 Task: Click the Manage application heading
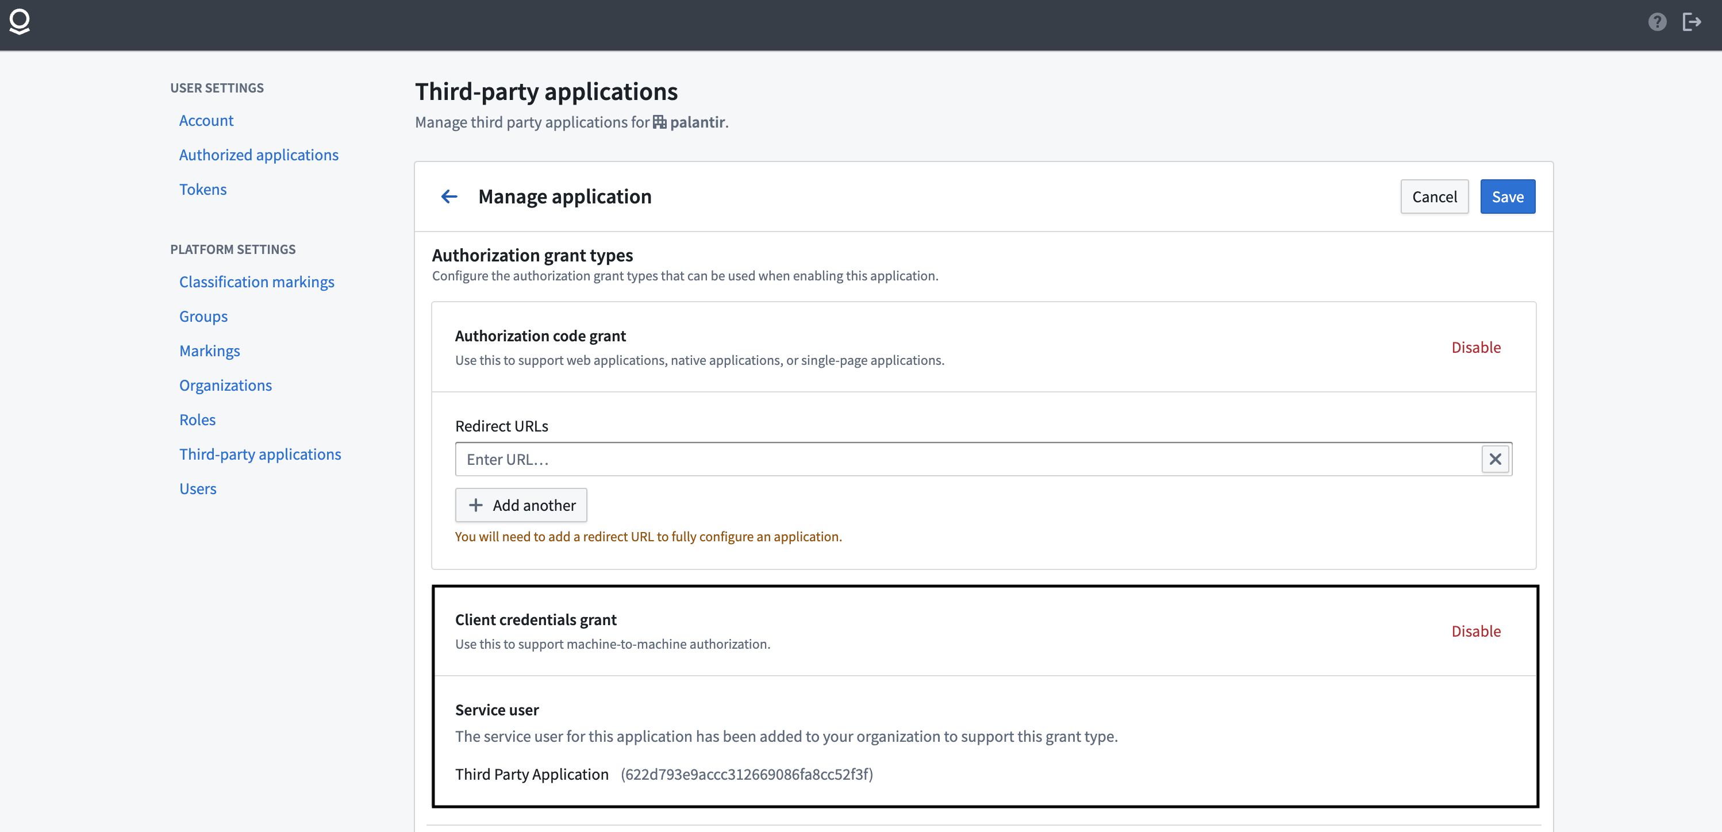coord(565,197)
